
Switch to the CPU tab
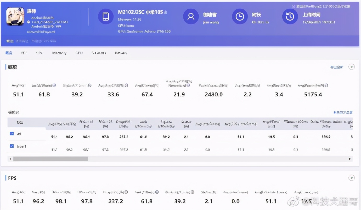(x=40, y=53)
